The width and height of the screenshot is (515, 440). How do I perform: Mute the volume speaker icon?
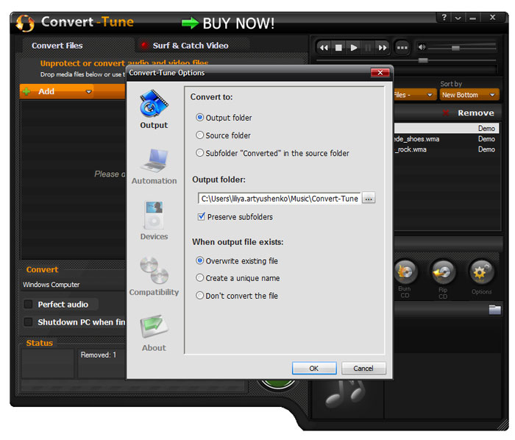click(422, 48)
